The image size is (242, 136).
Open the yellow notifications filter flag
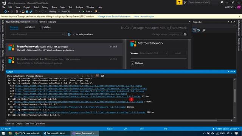tap(179, 3)
